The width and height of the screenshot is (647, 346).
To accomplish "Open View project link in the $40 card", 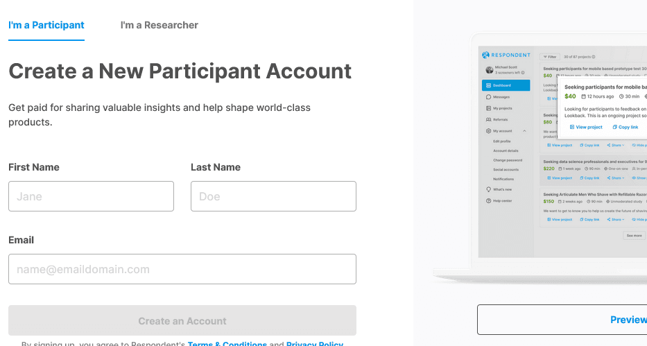I will click(586, 127).
